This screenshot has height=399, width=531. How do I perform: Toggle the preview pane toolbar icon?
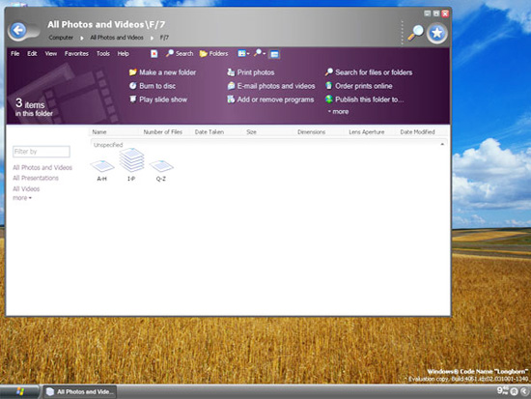(274, 54)
